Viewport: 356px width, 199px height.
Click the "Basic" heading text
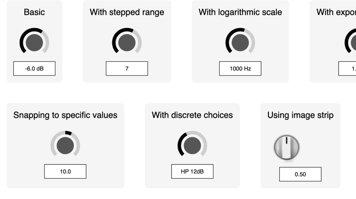(34, 12)
